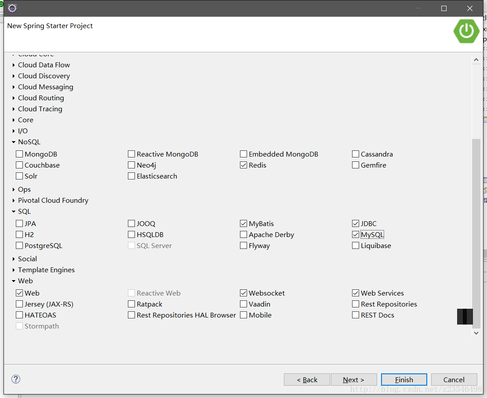The width and height of the screenshot is (487, 398).
Task: Enable the Neo4j dependency
Action: point(132,165)
